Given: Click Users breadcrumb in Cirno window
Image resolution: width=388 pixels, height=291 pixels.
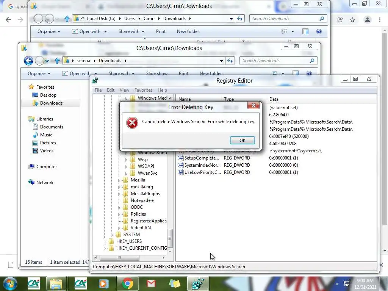Looking at the screenshot, I should point(130,19).
